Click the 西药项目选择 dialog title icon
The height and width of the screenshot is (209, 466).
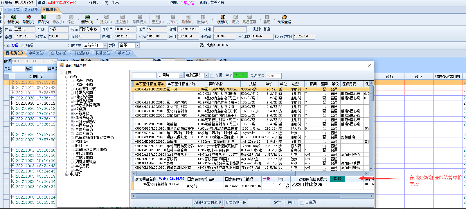(x=61, y=65)
